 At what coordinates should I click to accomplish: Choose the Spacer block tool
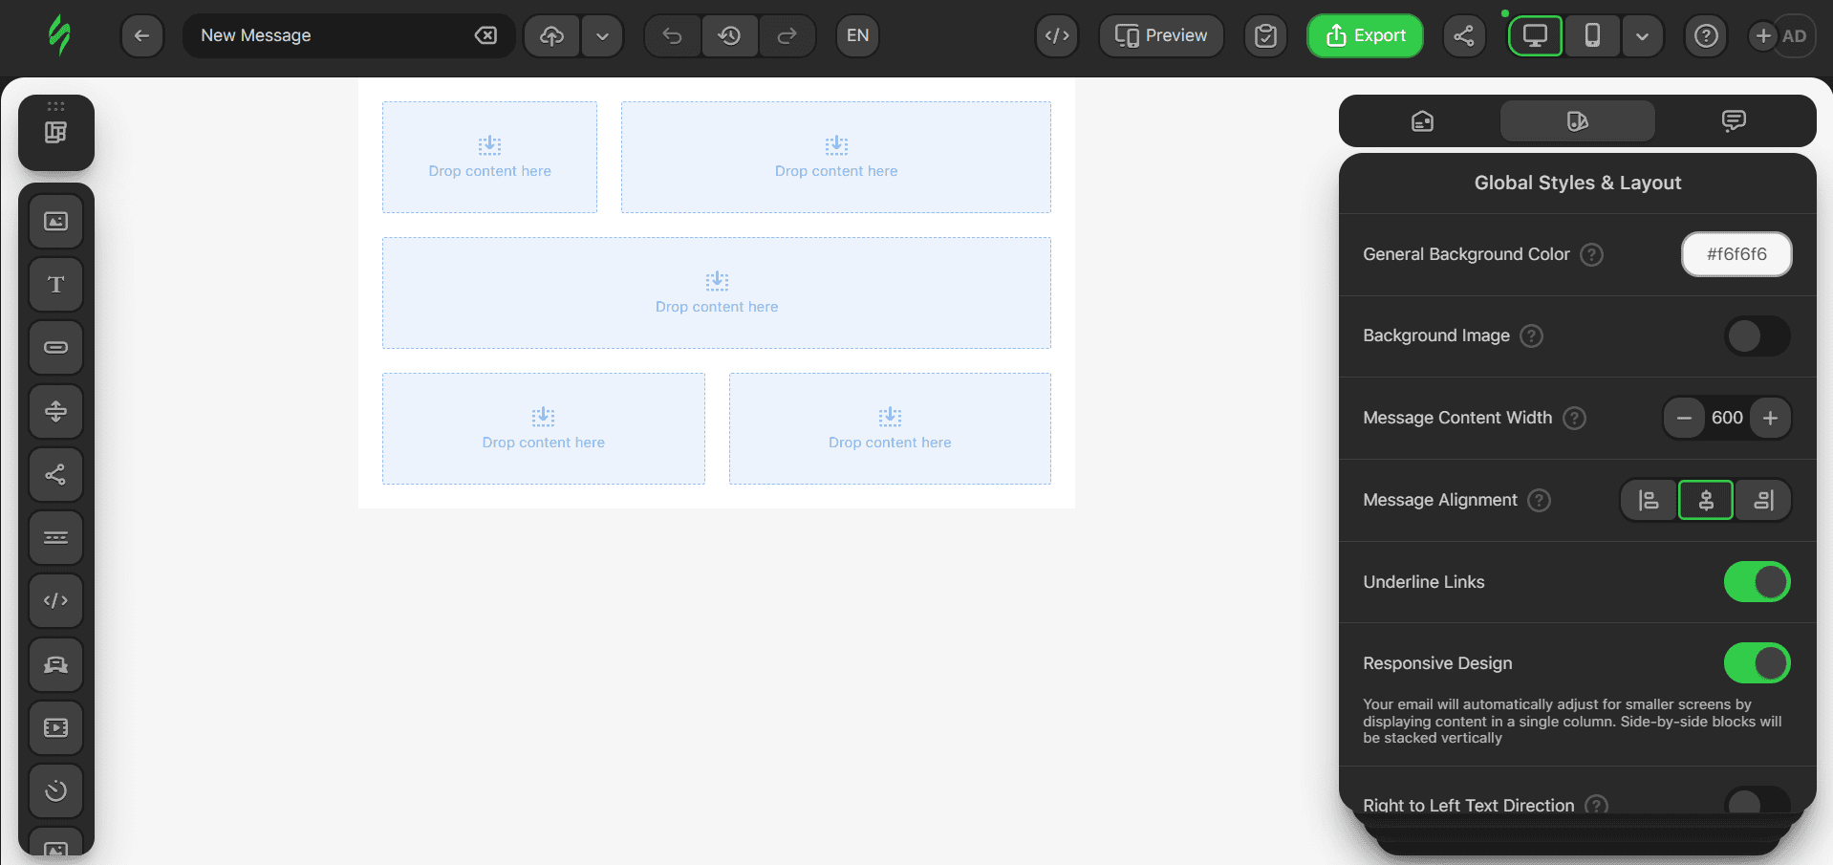point(56,411)
